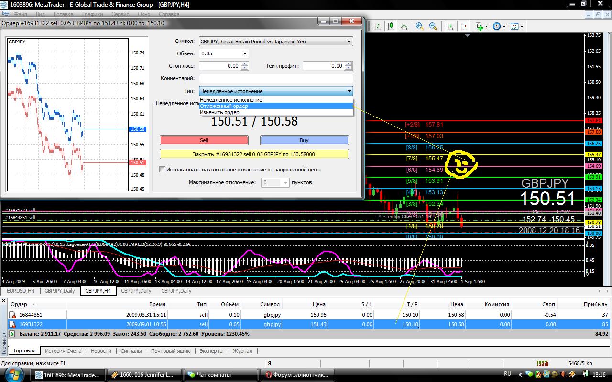Open Journal tab in terminal
This screenshot has width=612, height=382.
242,350
